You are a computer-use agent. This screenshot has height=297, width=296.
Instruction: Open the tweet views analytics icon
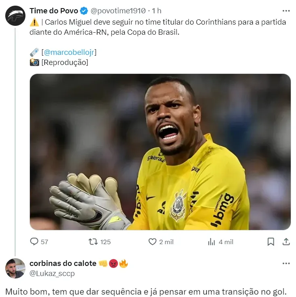tap(212, 241)
